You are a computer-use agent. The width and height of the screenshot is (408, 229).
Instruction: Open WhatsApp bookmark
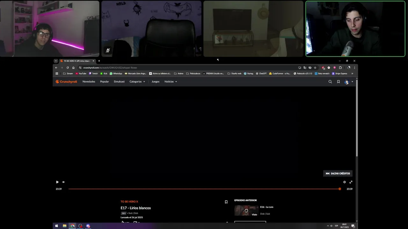[x=116, y=73]
